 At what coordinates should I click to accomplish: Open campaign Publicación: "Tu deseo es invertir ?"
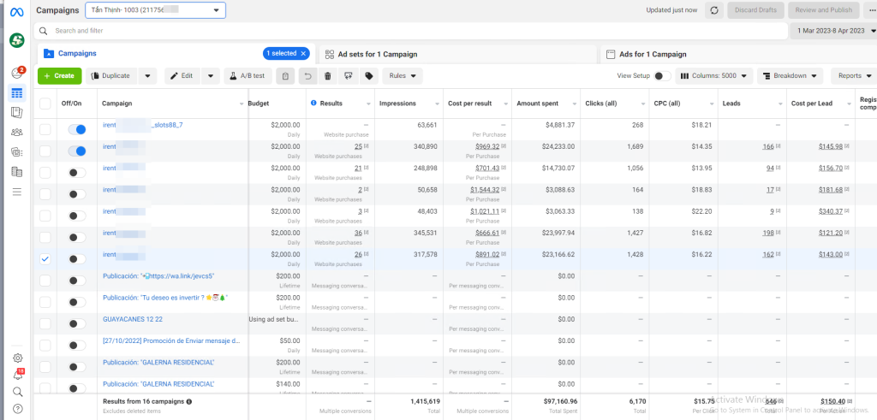pyautogui.click(x=165, y=298)
